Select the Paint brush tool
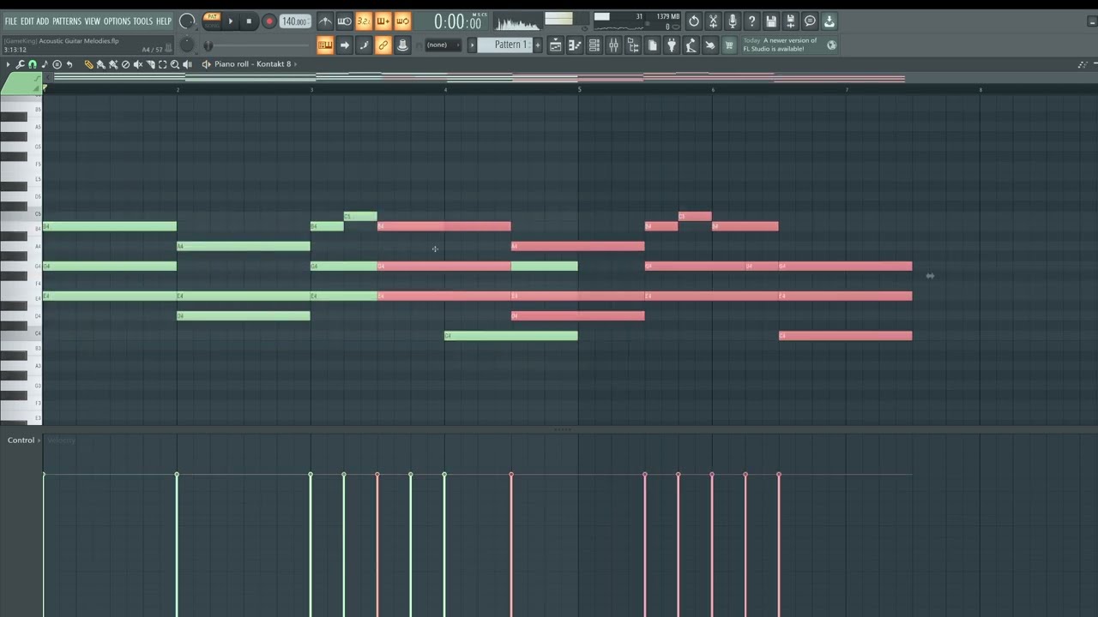The image size is (1098, 617). 101,64
